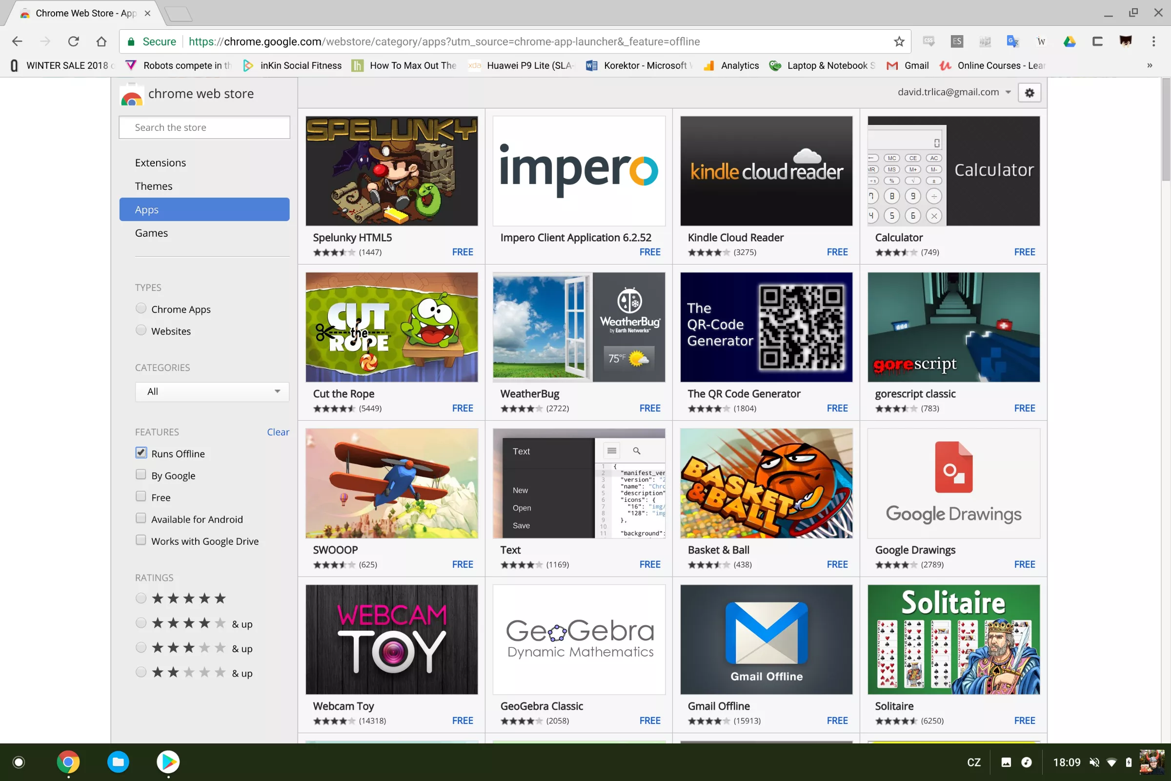Click the Search the store field
Viewport: 1171px width, 781px height.
[x=204, y=127]
